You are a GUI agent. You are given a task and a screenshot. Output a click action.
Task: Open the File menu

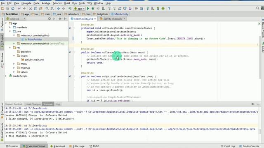3,3
